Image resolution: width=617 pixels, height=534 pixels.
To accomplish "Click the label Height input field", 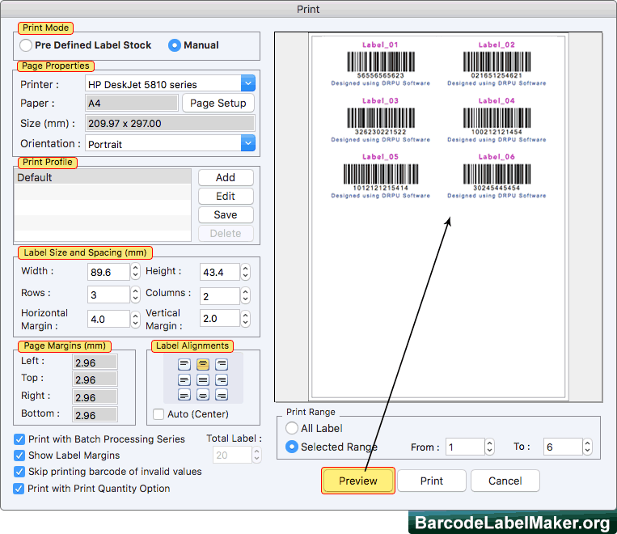I will [220, 272].
